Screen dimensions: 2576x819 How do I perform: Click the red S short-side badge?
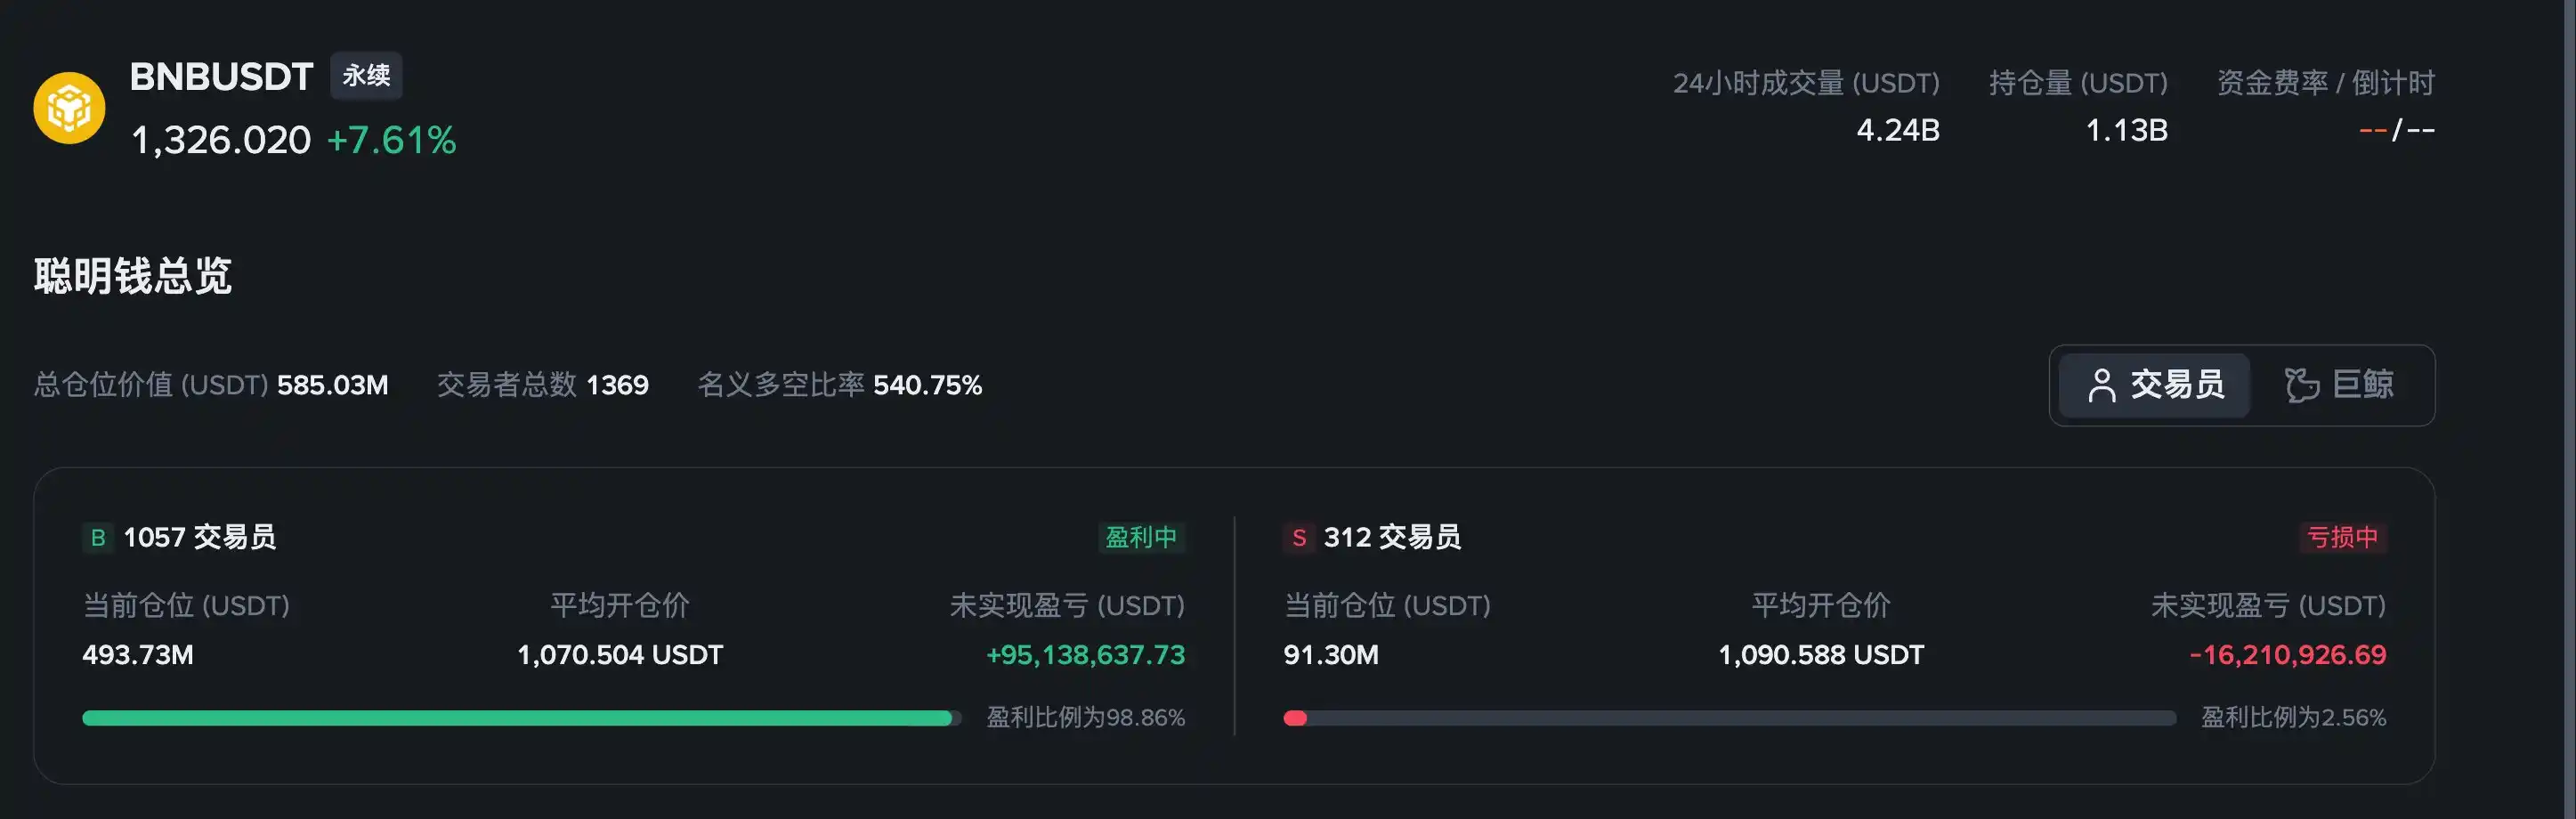tap(1298, 538)
